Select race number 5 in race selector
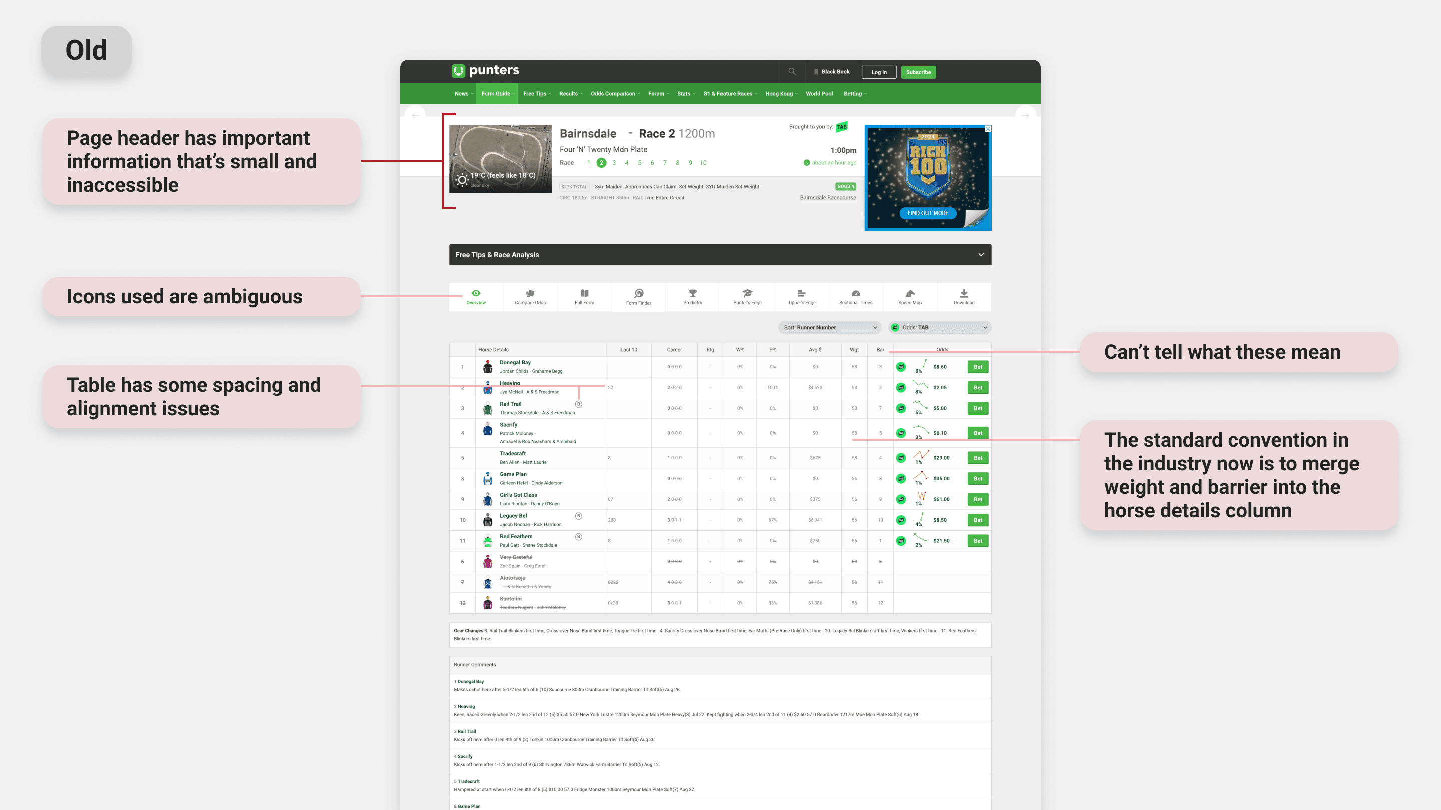Image resolution: width=1441 pixels, height=810 pixels. (639, 163)
